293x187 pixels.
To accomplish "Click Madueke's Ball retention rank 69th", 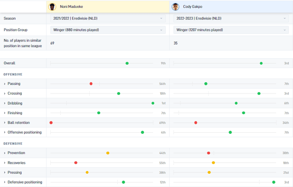I will point(163,123).
